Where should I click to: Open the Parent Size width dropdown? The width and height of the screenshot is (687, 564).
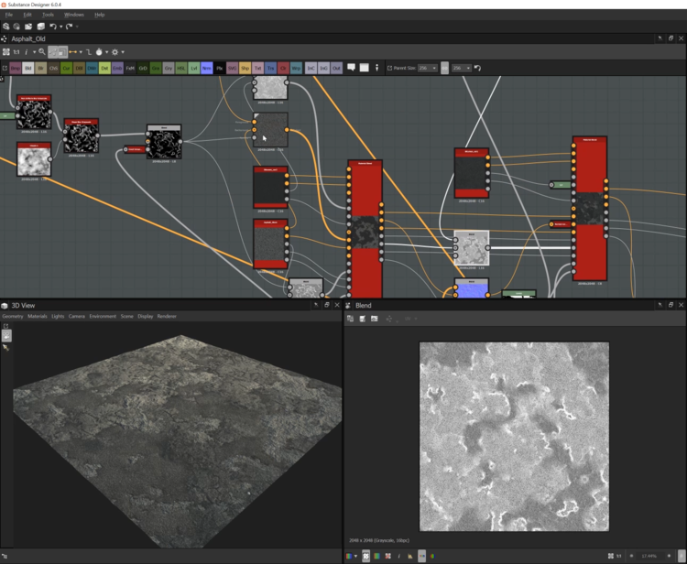coord(428,68)
